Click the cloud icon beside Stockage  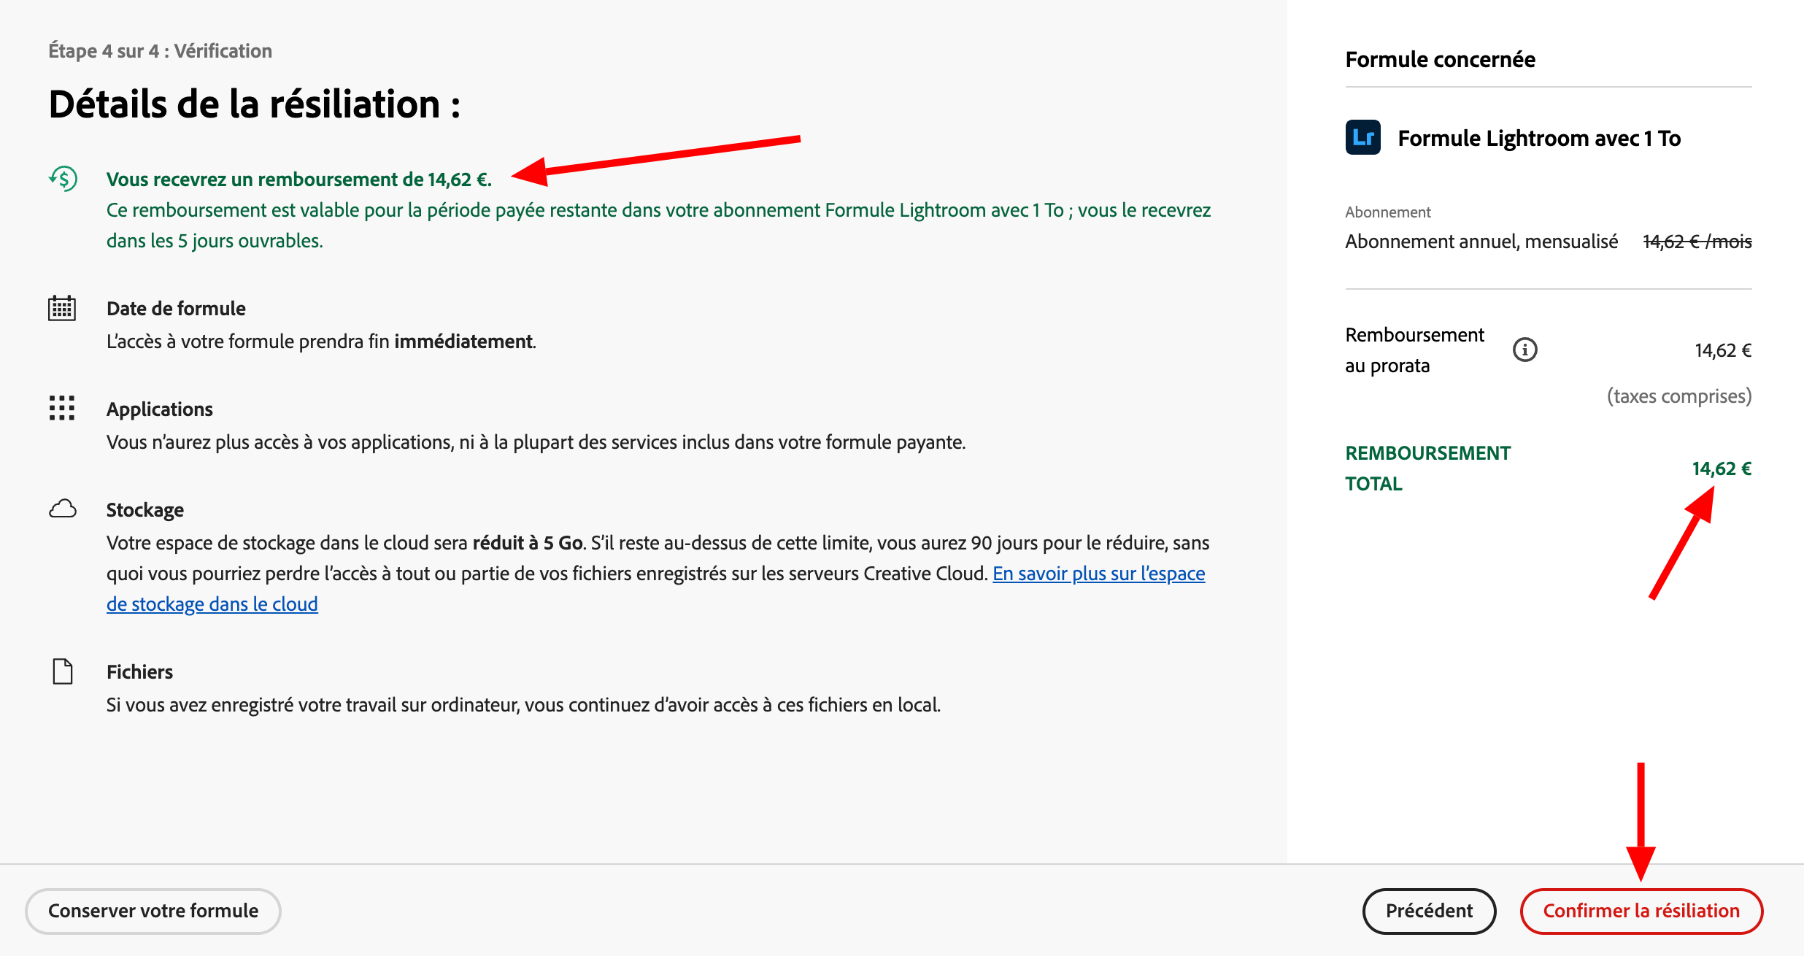(x=63, y=509)
